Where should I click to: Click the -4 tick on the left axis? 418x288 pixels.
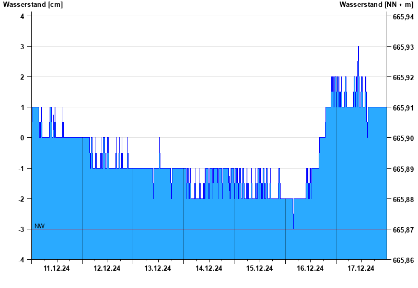click(x=21, y=260)
